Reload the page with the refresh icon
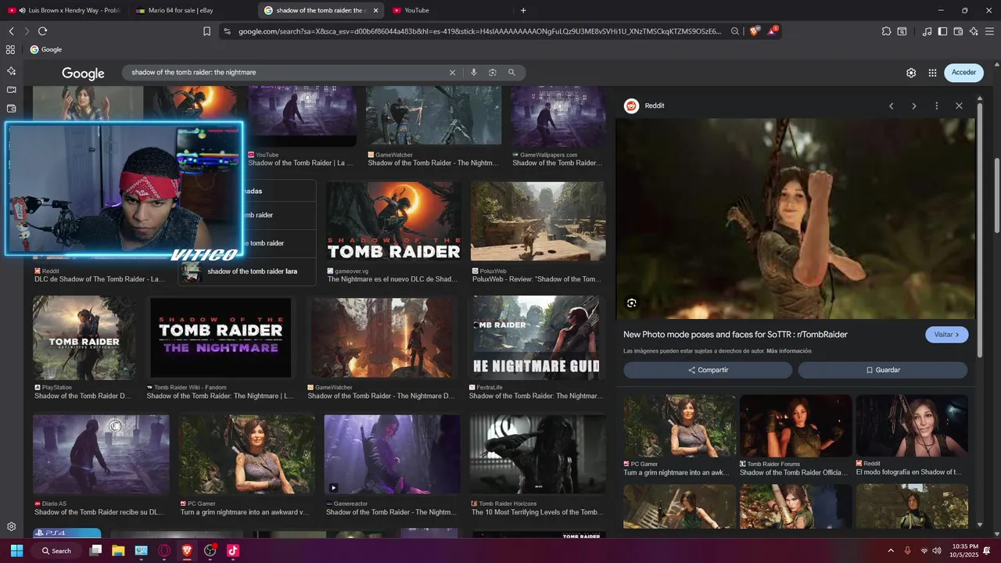The image size is (1001, 563). click(42, 31)
